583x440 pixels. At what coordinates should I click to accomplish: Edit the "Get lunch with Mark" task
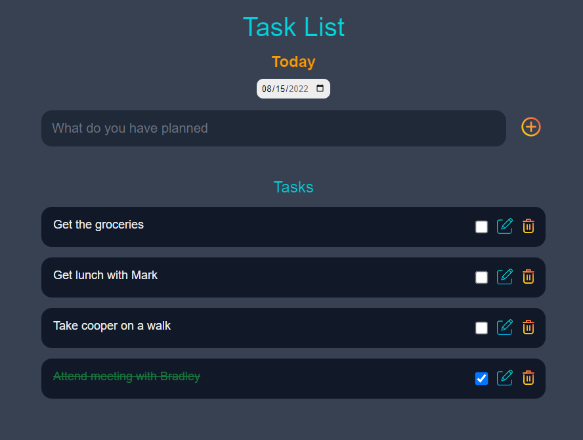click(x=505, y=276)
